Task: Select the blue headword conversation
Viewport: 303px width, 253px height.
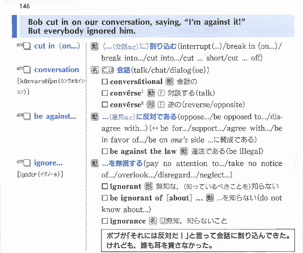Action: point(56,70)
